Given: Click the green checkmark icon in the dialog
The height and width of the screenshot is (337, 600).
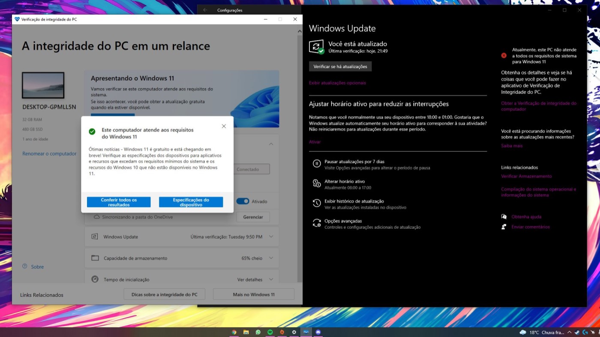Looking at the screenshot, I should point(92,131).
